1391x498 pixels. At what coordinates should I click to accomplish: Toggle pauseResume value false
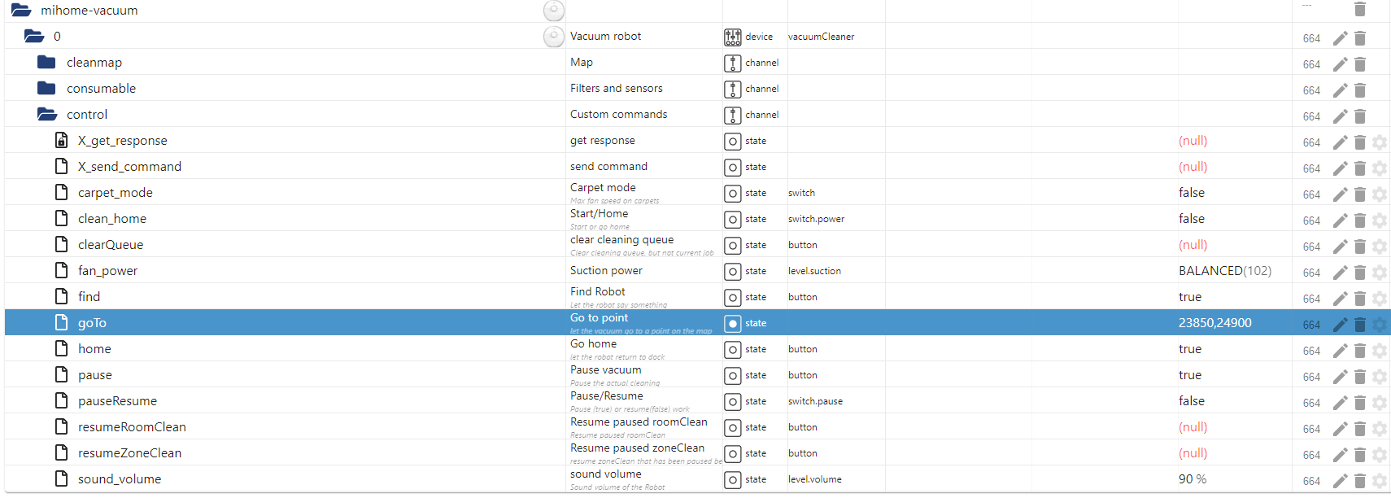1191,401
